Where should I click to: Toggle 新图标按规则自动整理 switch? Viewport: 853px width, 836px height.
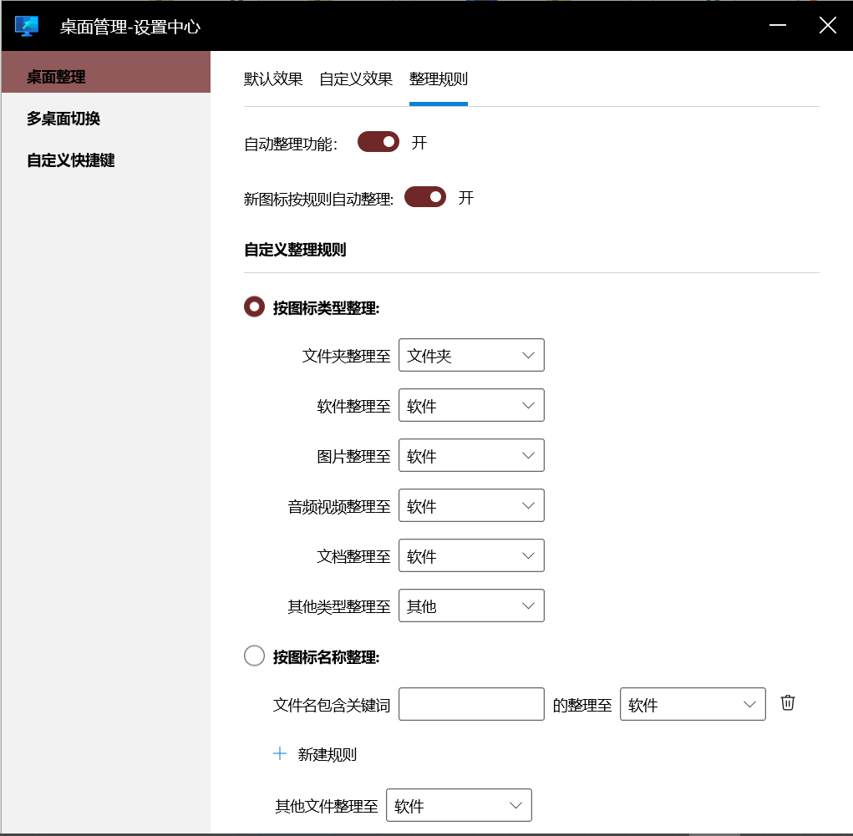[425, 197]
